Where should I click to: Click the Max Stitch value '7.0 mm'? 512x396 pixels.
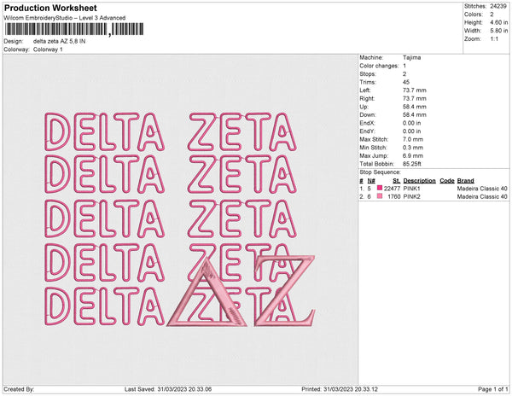[413, 139]
